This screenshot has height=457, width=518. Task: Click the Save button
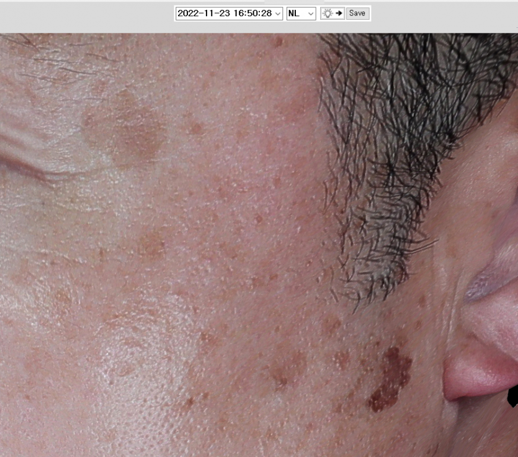(x=357, y=14)
